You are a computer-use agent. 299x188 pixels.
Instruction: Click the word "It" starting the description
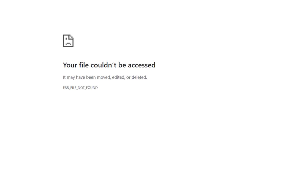[x=64, y=77]
